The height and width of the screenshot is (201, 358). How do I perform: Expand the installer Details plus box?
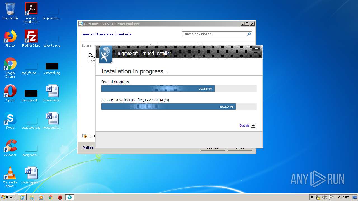253,125
